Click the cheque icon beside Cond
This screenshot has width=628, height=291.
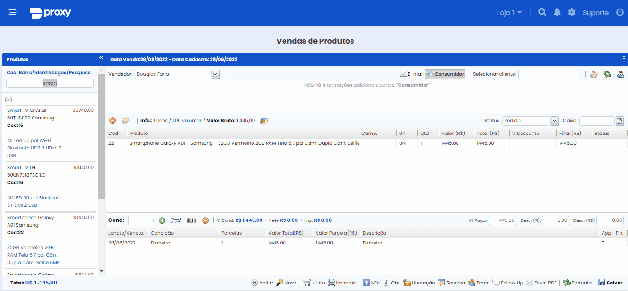176,220
